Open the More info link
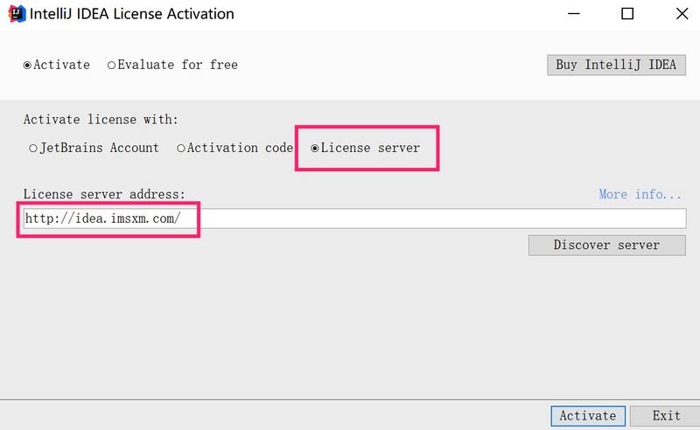 pyautogui.click(x=640, y=195)
